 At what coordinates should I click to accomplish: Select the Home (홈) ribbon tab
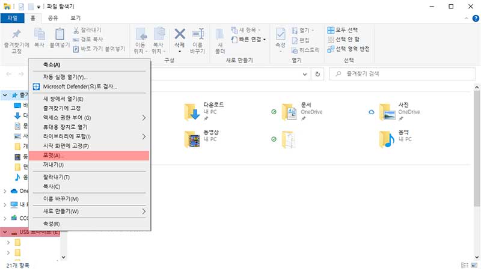[32, 18]
